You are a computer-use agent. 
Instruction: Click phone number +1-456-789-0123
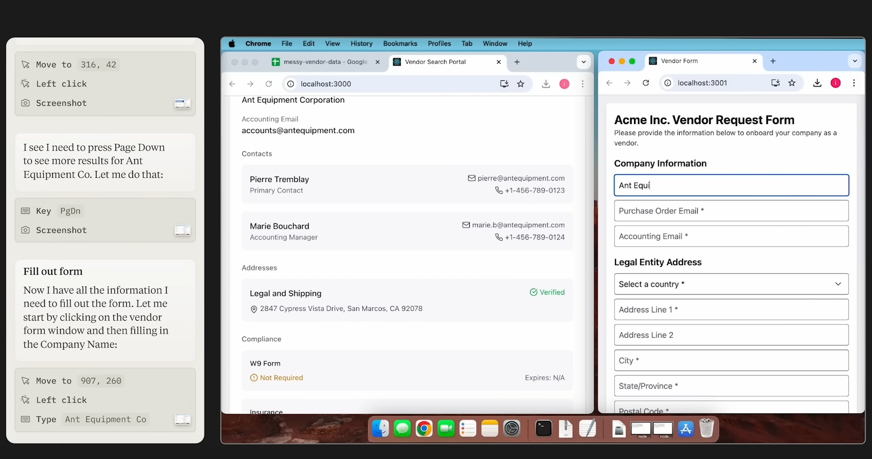pos(535,190)
